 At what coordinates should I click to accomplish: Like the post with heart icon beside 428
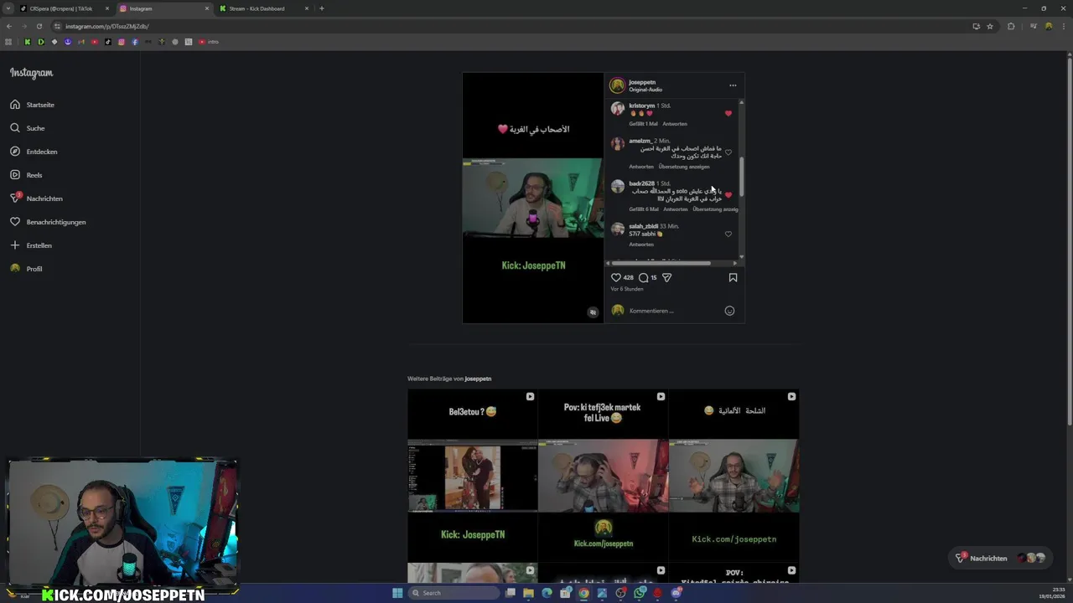click(x=616, y=277)
